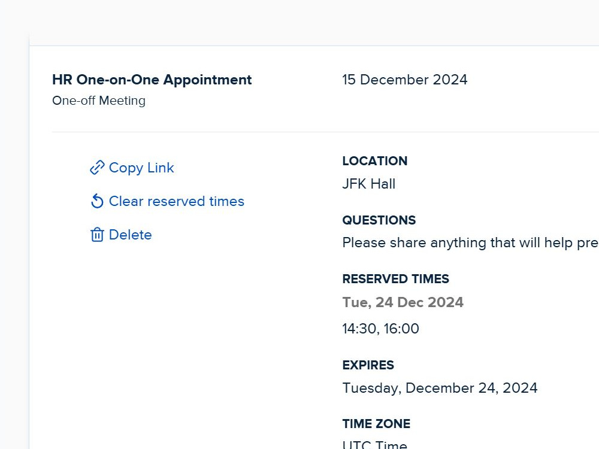The image size is (599, 449).
Task: Click the trash can icon beside Delete
Action: (x=97, y=235)
